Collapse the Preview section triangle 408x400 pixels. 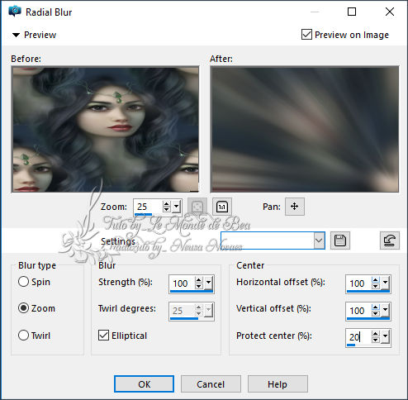16,35
